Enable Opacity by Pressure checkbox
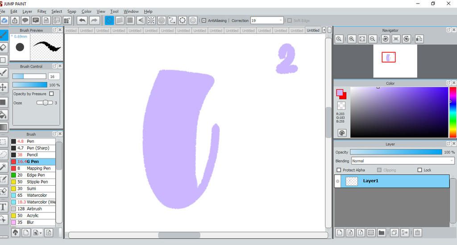457x245 pixels. pos(52,94)
